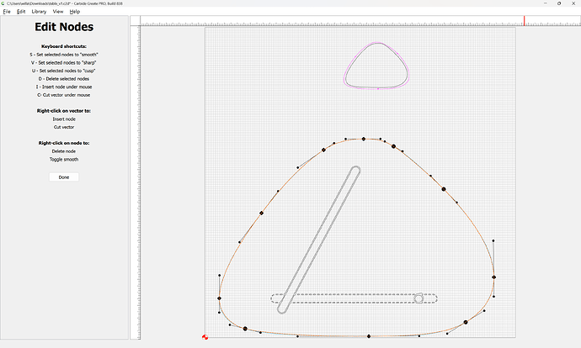Grab the bezier handle above the rightmost node
This screenshot has width=581, height=348.
(x=493, y=246)
